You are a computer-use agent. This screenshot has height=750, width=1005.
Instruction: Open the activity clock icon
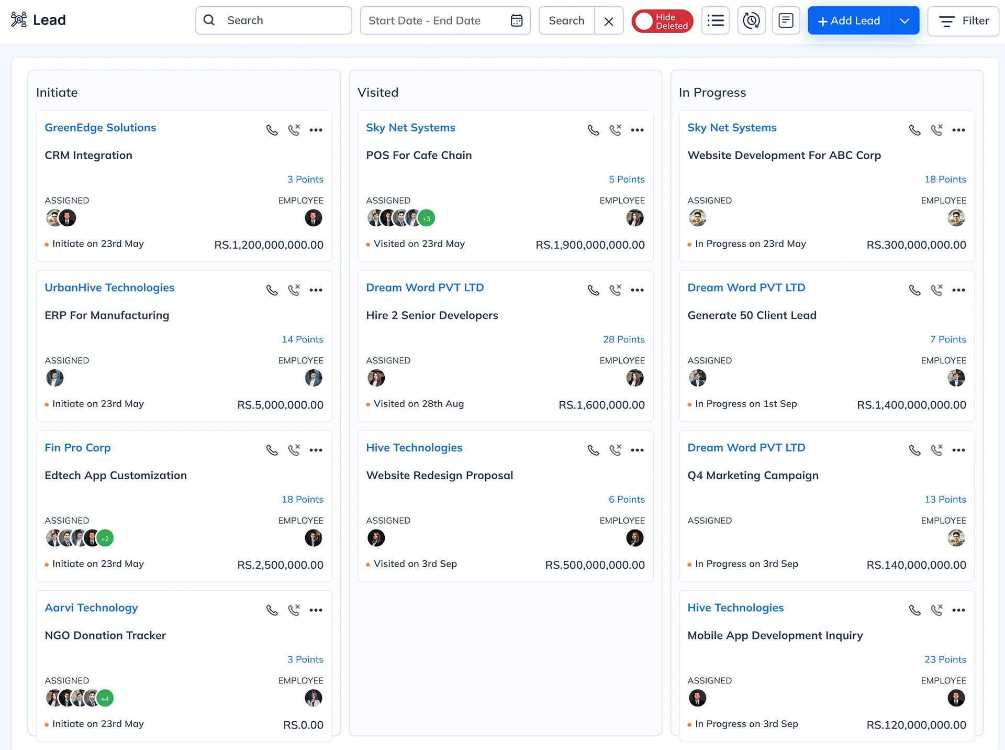tap(751, 20)
